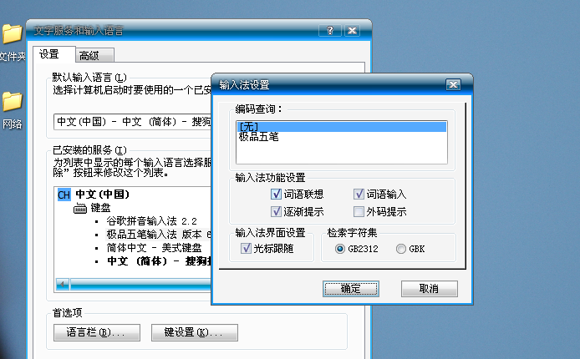Select the GBK radio button
This screenshot has width=580, height=359.
point(400,249)
